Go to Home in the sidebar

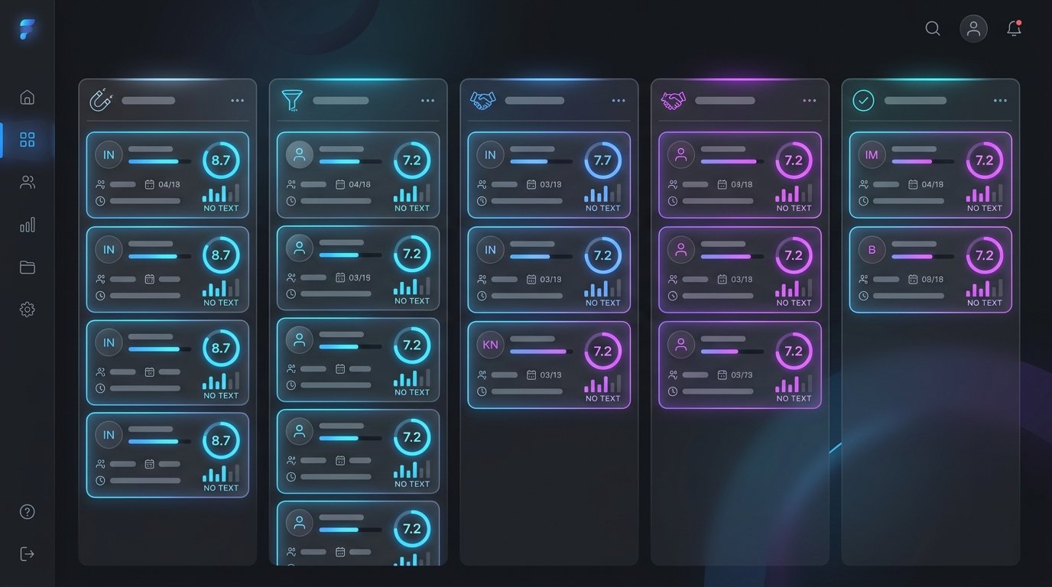[x=28, y=97]
